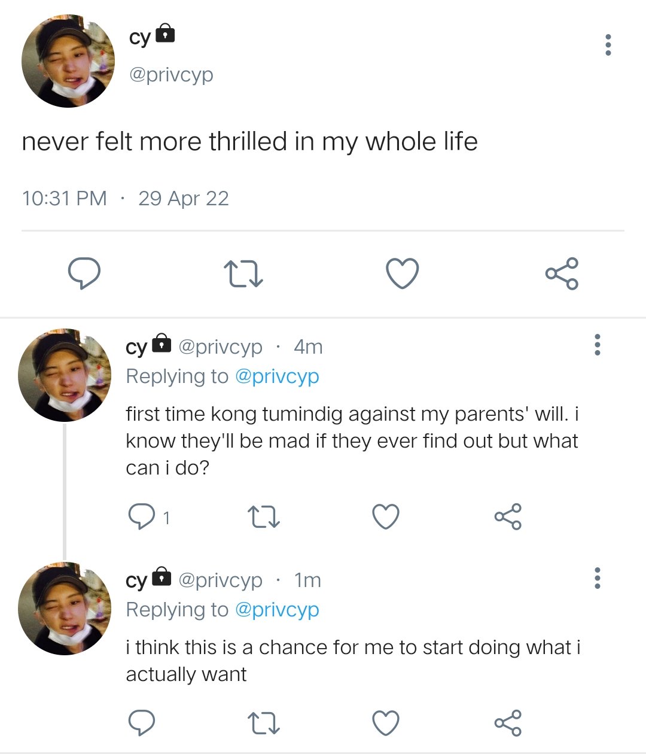
Task: Retweet the reply posted 1m ago
Action: coord(264,723)
